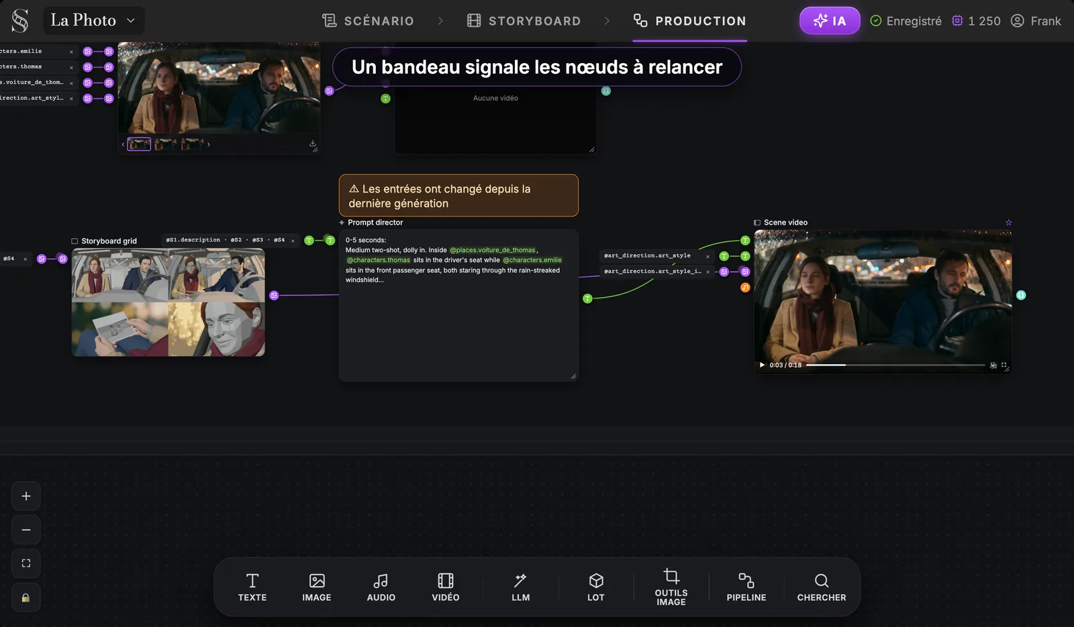Enter fullscreen on Scene video
The height and width of the screenshot is (627, 1074).
(1004, 365)
